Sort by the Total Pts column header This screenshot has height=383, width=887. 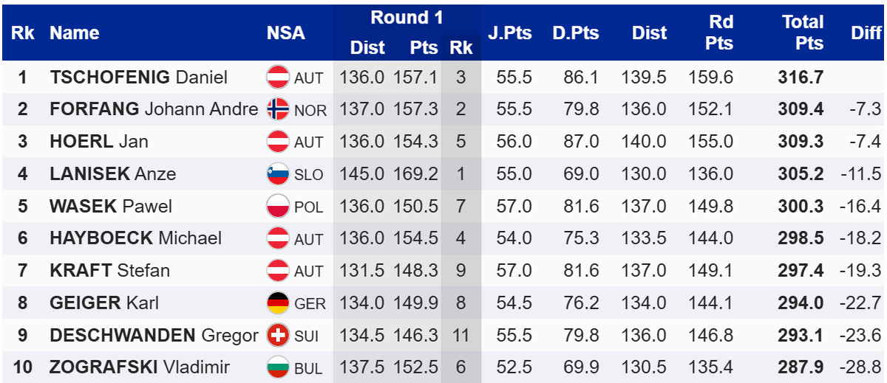803,32
